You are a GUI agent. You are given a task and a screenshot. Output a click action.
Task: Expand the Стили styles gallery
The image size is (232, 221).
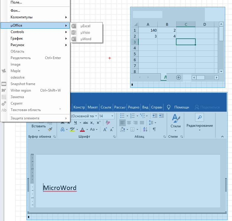click(x=175, y=122)
